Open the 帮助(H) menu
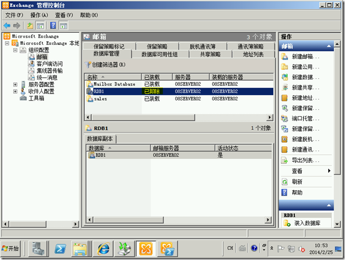345x260 pixels. [89, 15]
